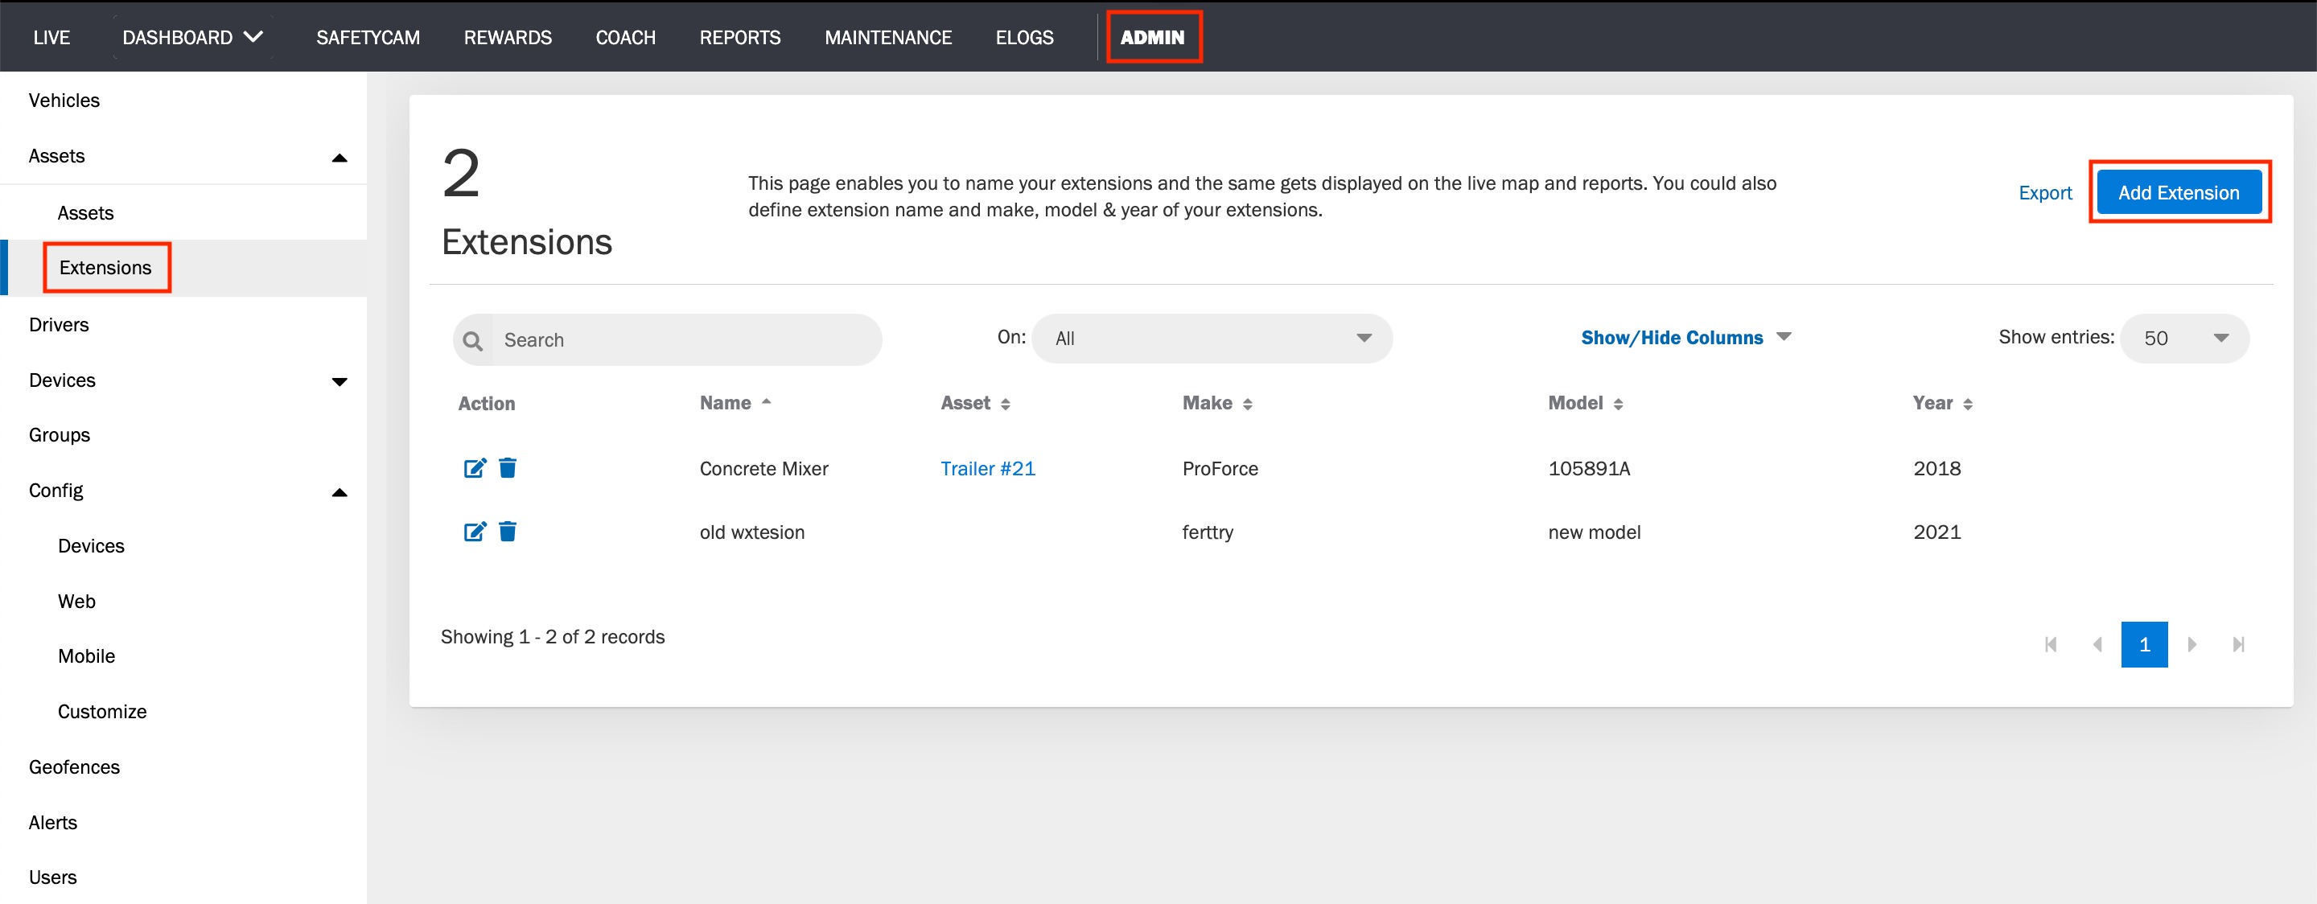Click the search magnifier icon
Image resolution: width=2317 pixels, height=904 pixels.
[x=473, y=340]
